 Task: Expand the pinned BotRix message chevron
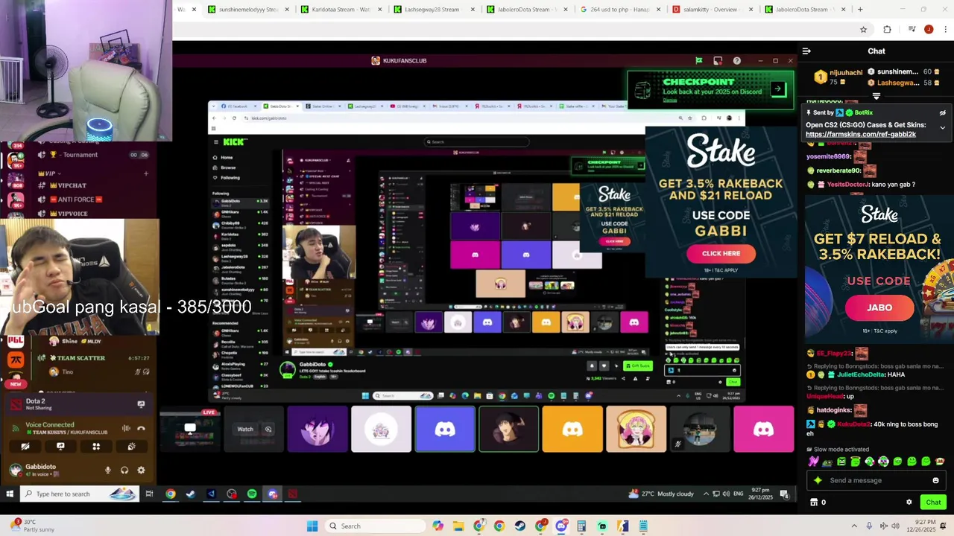[942, 128]
